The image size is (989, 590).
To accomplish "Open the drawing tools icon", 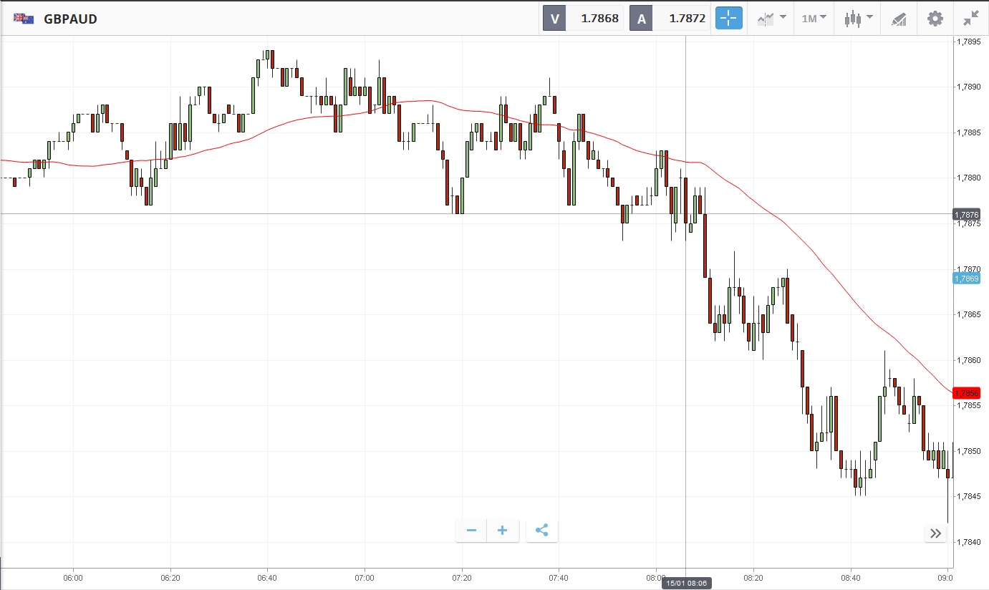I will 899,19.
